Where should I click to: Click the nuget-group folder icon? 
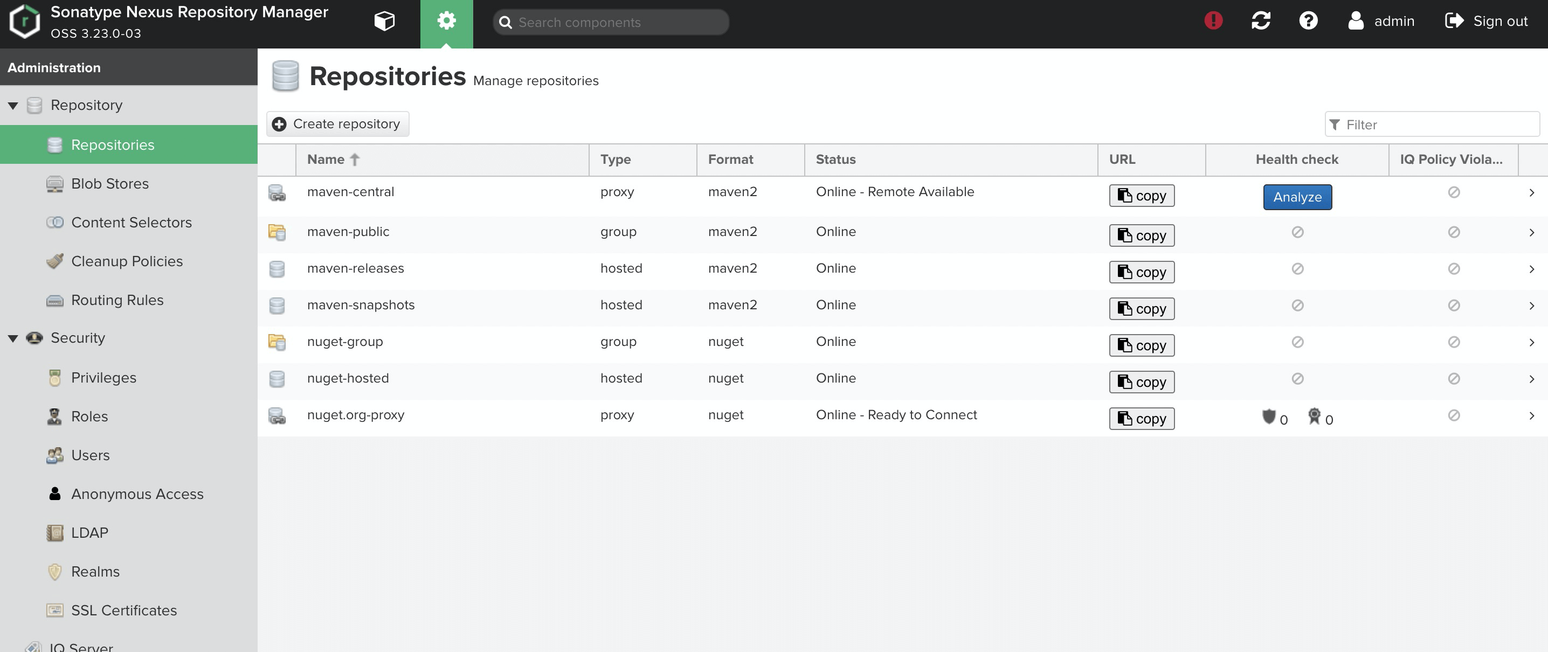point(277,342)
